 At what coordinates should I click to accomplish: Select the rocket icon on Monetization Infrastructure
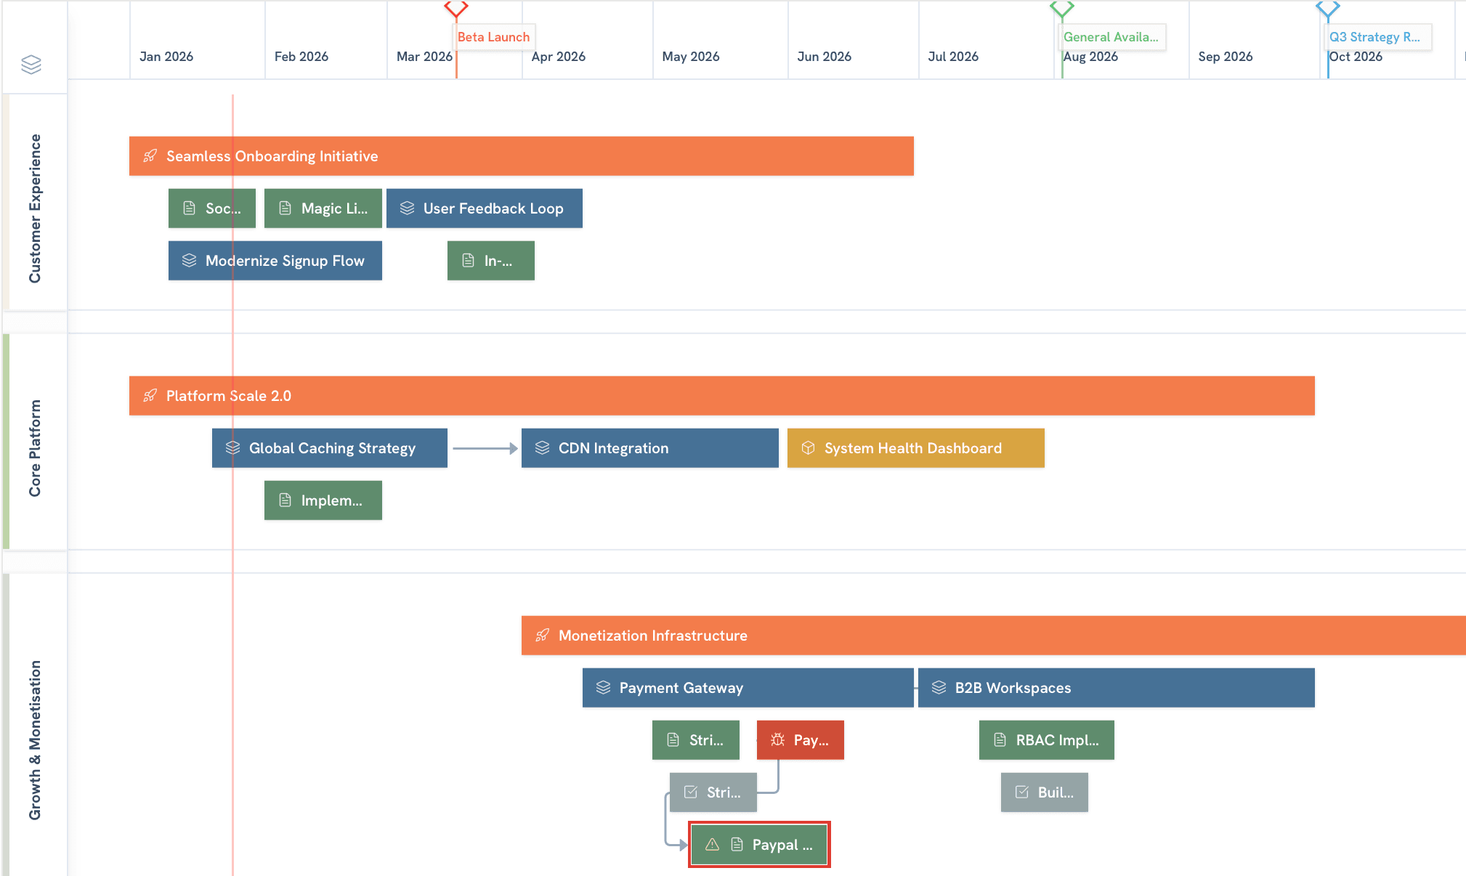click(x=543, y=636)
